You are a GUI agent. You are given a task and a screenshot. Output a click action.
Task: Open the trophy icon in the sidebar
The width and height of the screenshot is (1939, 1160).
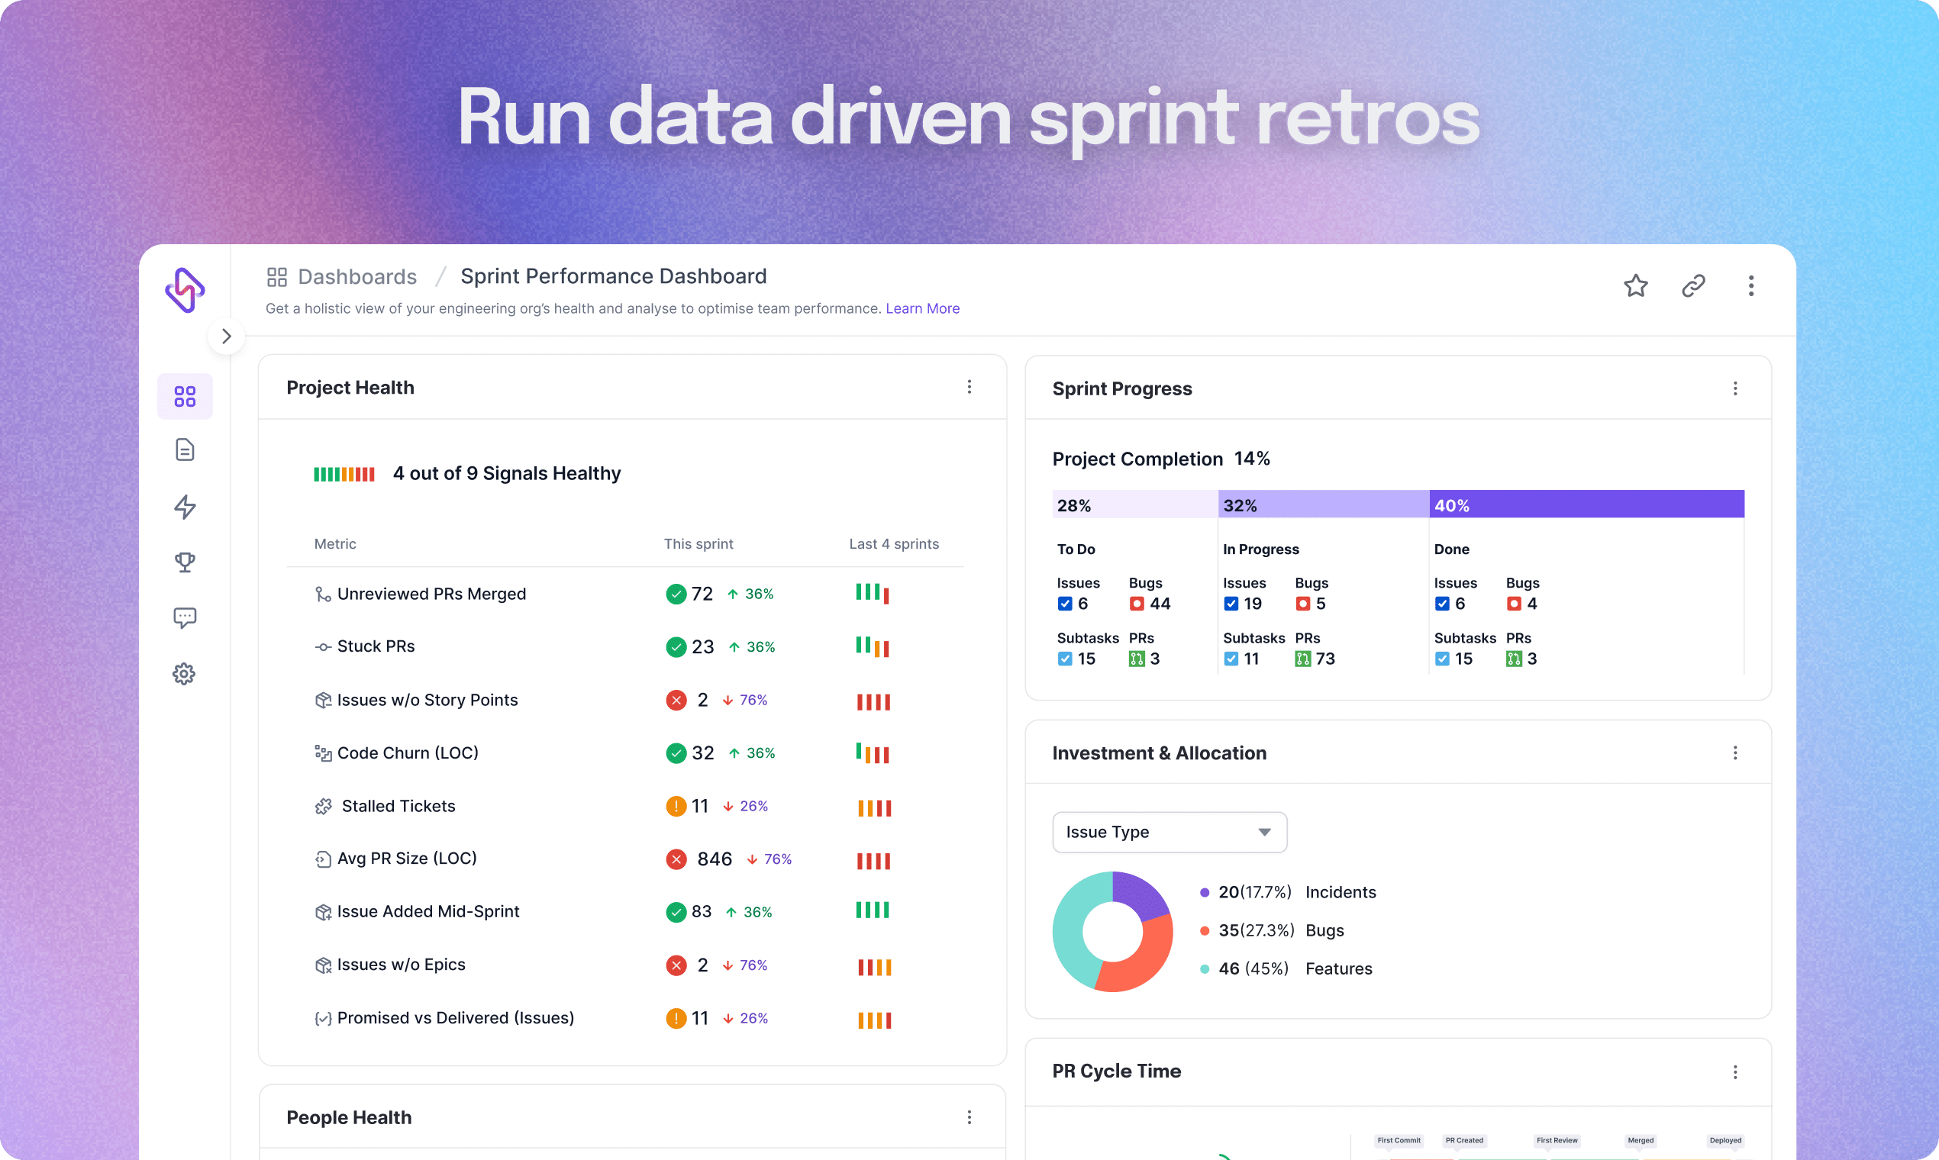tap(185, 562)
